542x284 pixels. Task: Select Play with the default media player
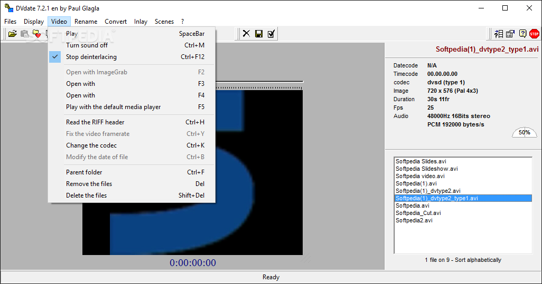[x=132, y=107]
